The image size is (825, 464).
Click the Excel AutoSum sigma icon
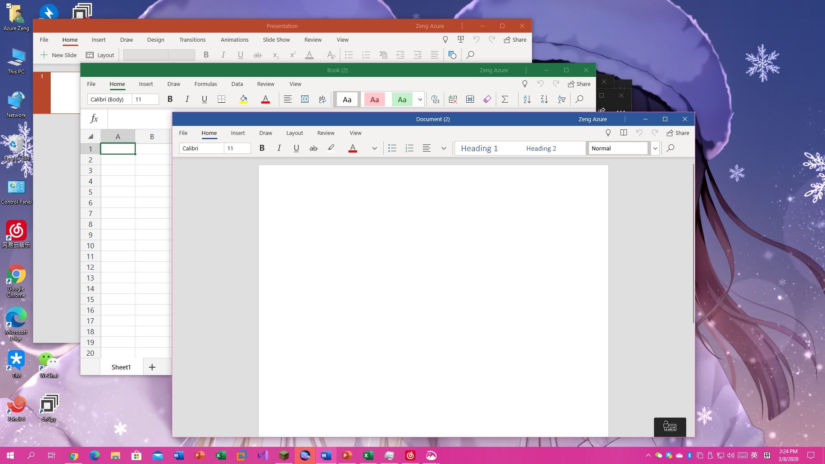[x=505, y=99]
